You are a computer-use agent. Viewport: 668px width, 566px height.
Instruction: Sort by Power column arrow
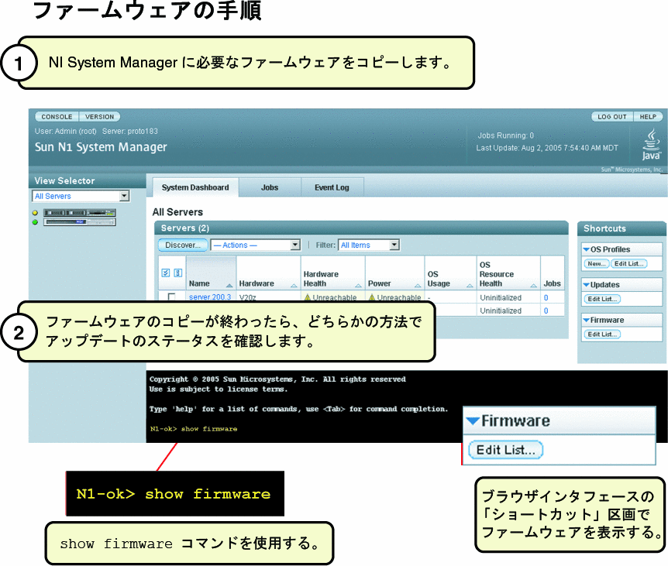[x=418, y=285]
